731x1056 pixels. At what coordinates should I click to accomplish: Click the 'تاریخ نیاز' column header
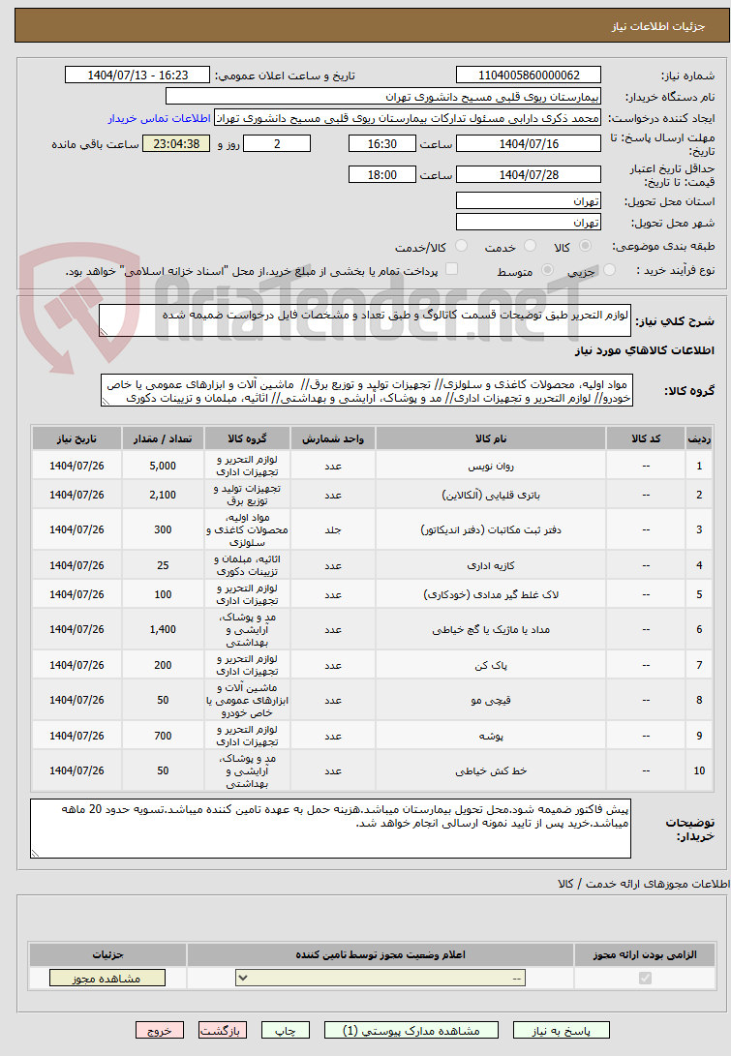coord(76,438)
